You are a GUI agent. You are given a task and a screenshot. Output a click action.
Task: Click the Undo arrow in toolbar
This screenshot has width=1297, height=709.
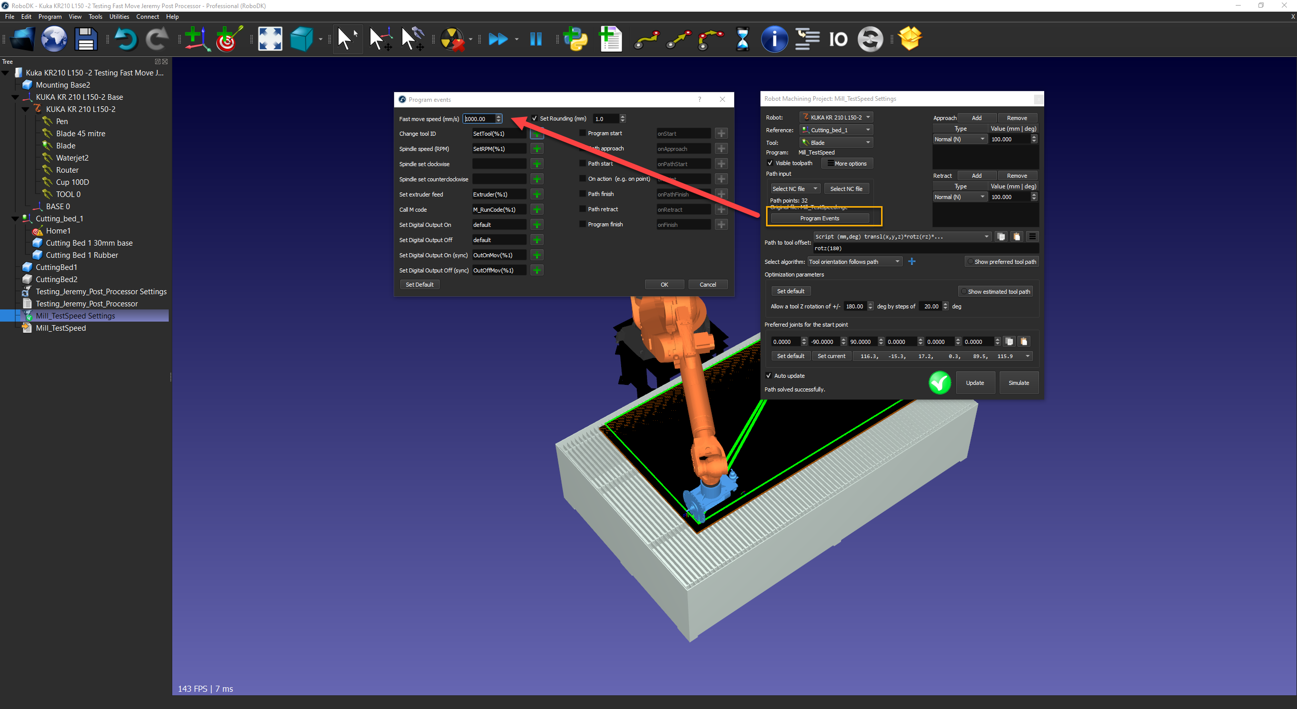(125, 39)
